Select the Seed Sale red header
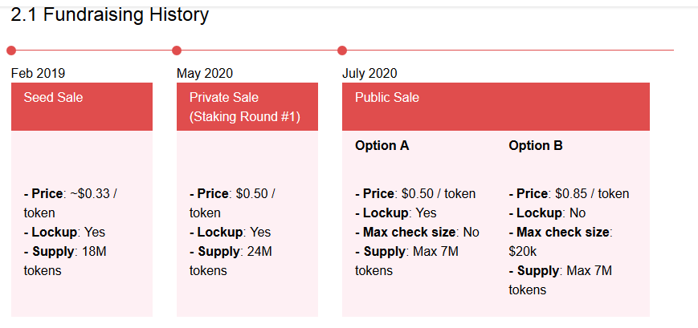Image resolution: width=698 pixels, height=328 pixels. (x=82, y=107)
